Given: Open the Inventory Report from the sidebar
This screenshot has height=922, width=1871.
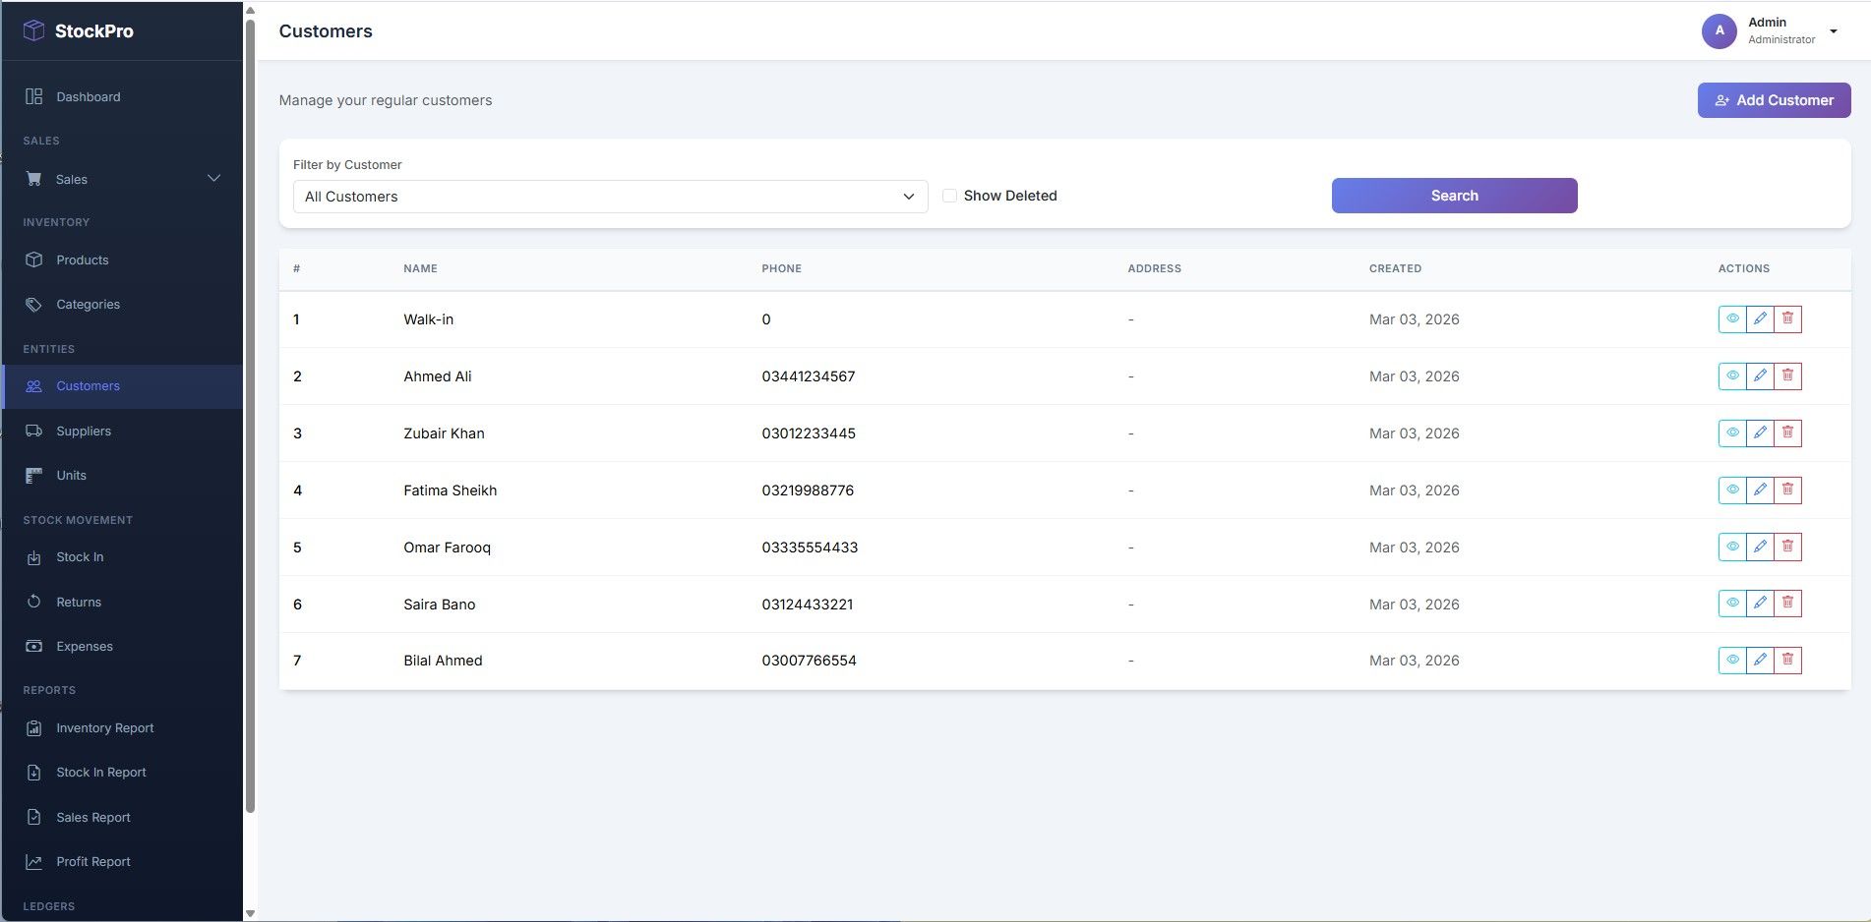Looking at the screenshot, I should tap(104, 728).
